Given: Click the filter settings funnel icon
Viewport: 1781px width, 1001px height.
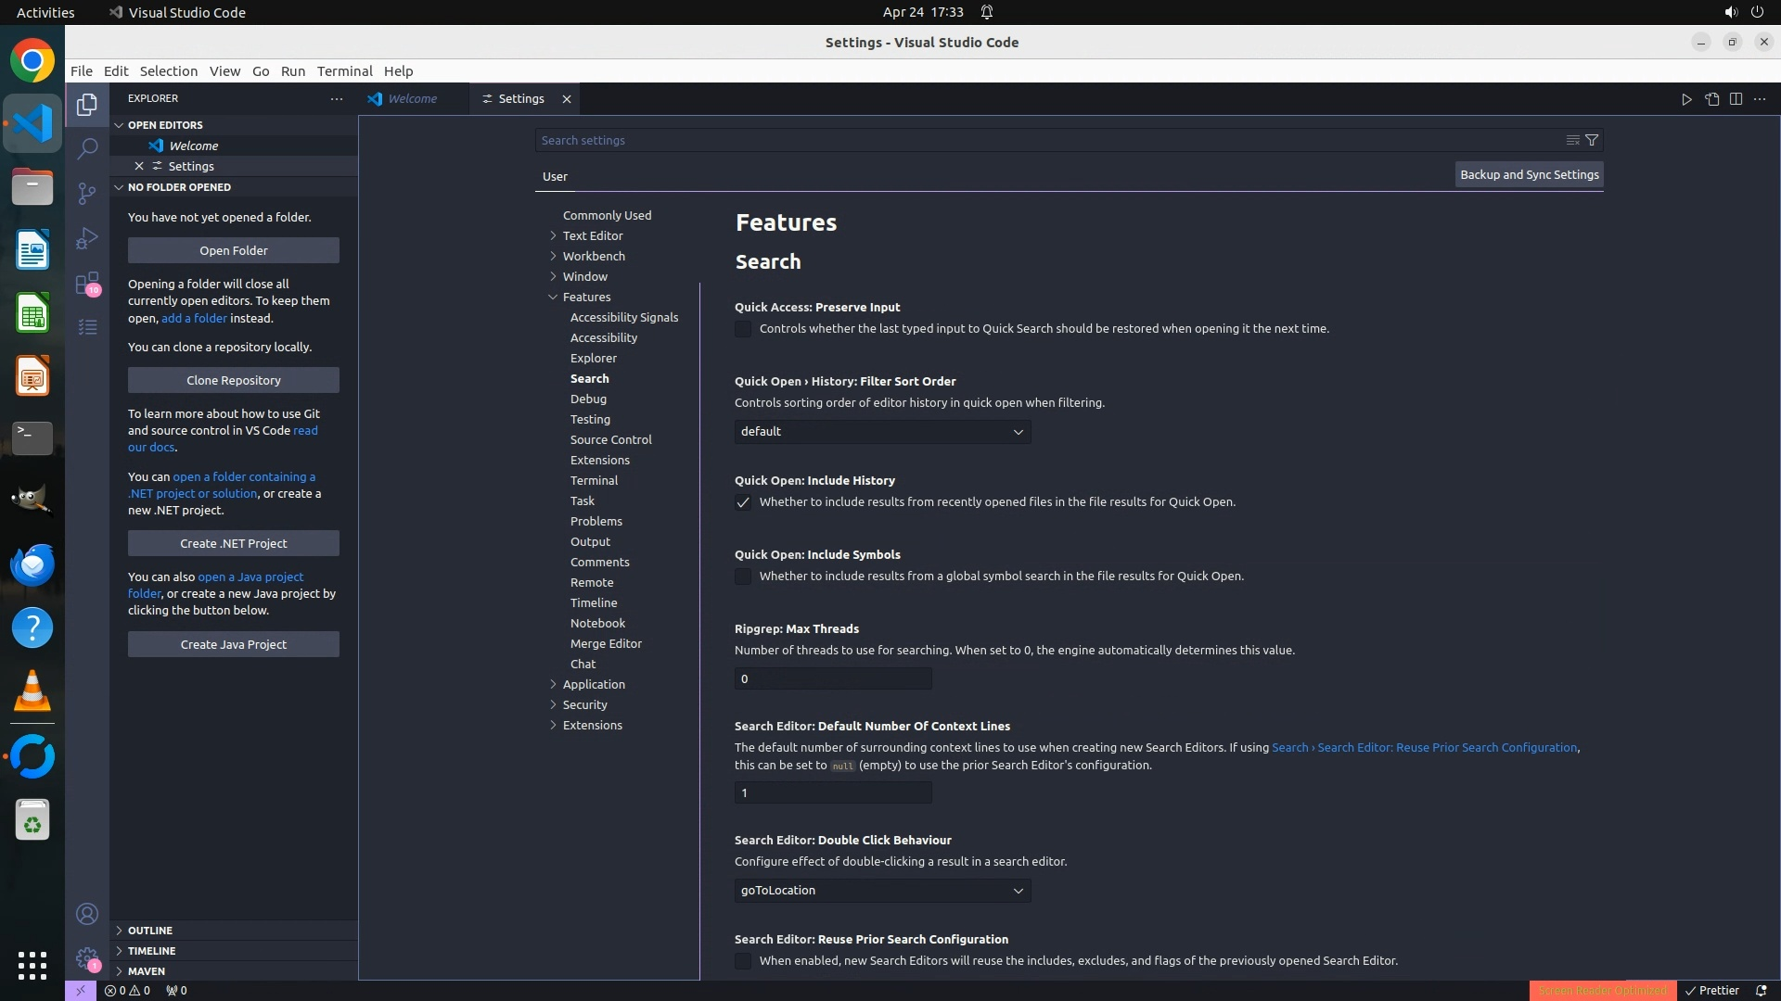Looking at the screenshot, I should pos(1592,140).
